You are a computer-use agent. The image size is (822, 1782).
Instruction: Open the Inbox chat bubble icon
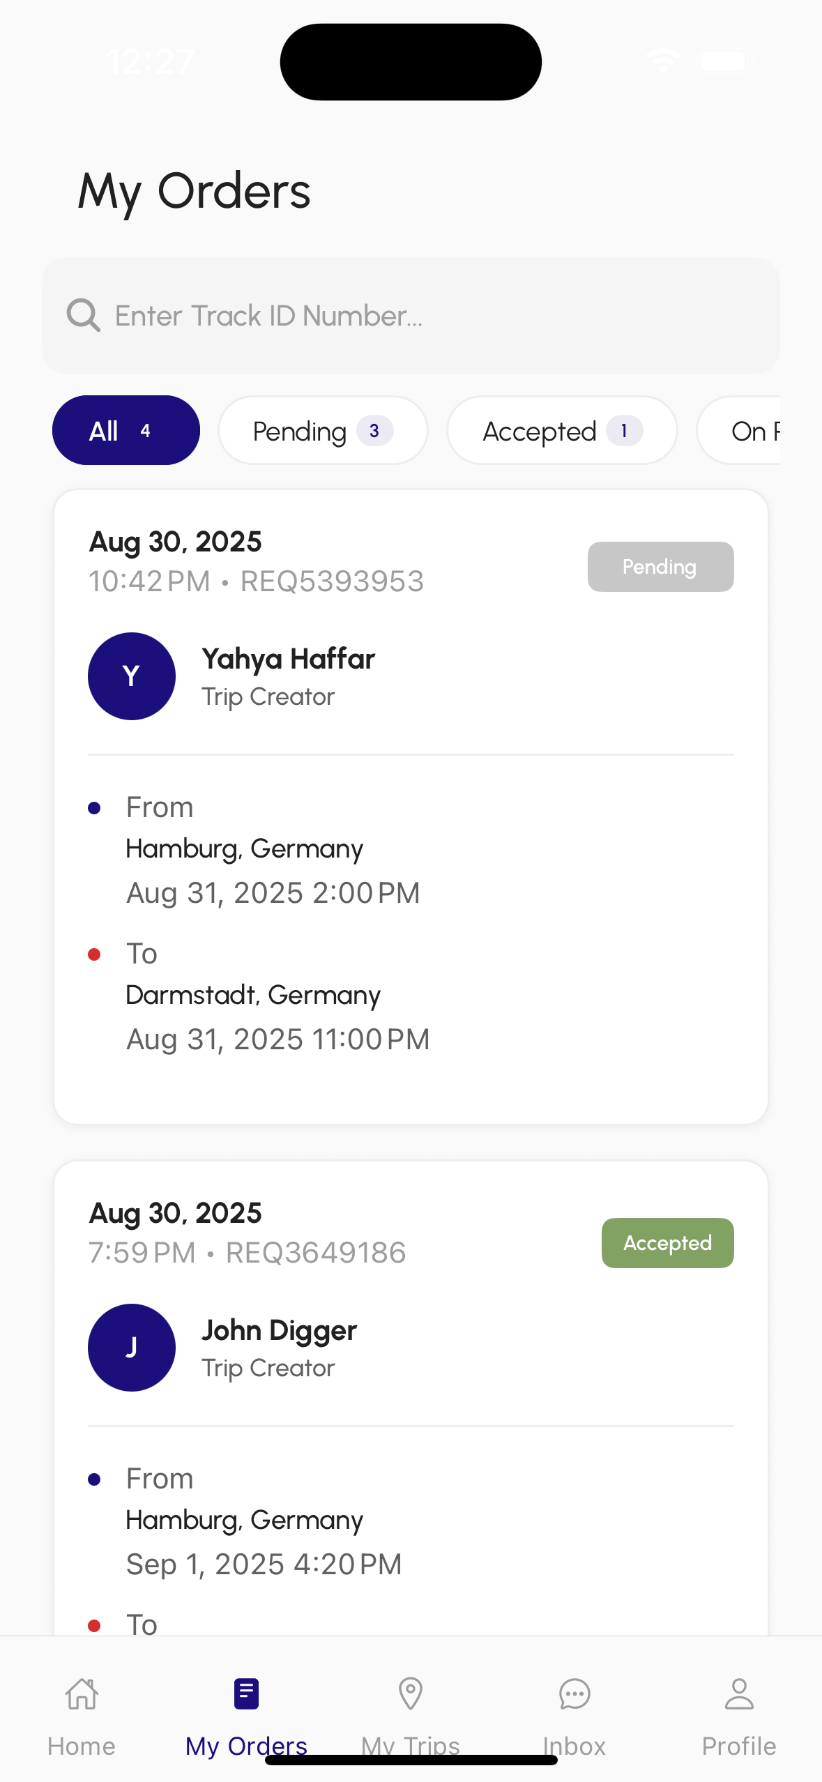tap(574, 1694)
